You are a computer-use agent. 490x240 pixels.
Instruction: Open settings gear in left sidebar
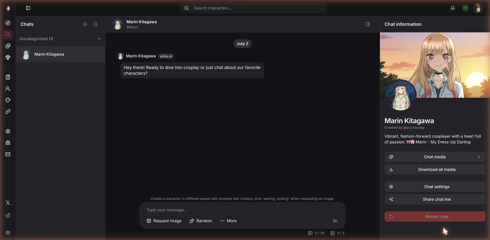point(8,131)
